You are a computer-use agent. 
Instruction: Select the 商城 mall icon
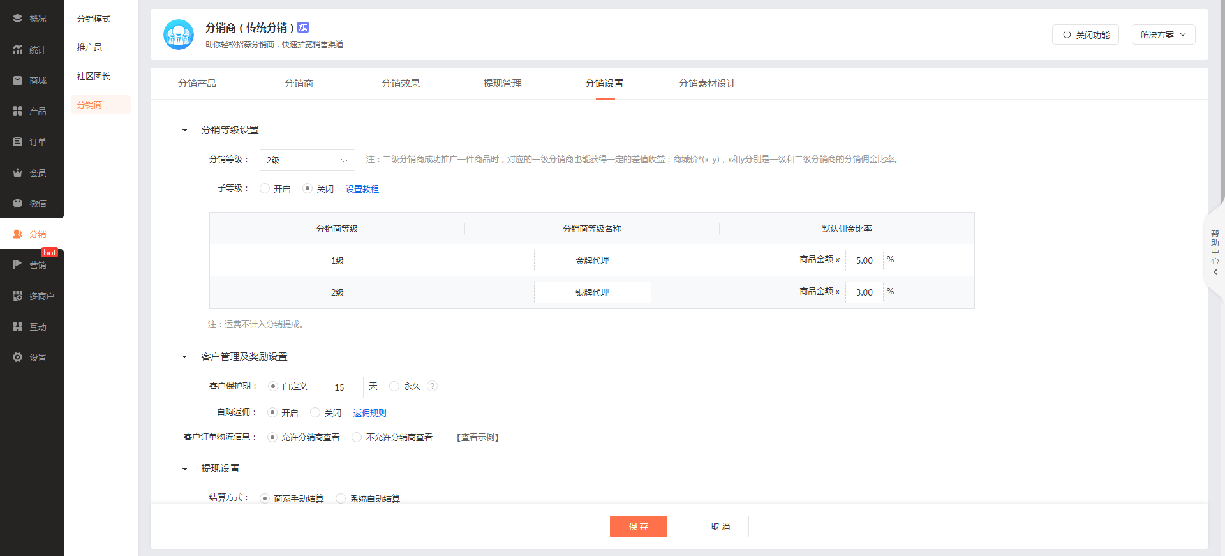coord(17,80)
